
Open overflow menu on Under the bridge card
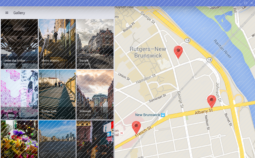pos(34,63)
